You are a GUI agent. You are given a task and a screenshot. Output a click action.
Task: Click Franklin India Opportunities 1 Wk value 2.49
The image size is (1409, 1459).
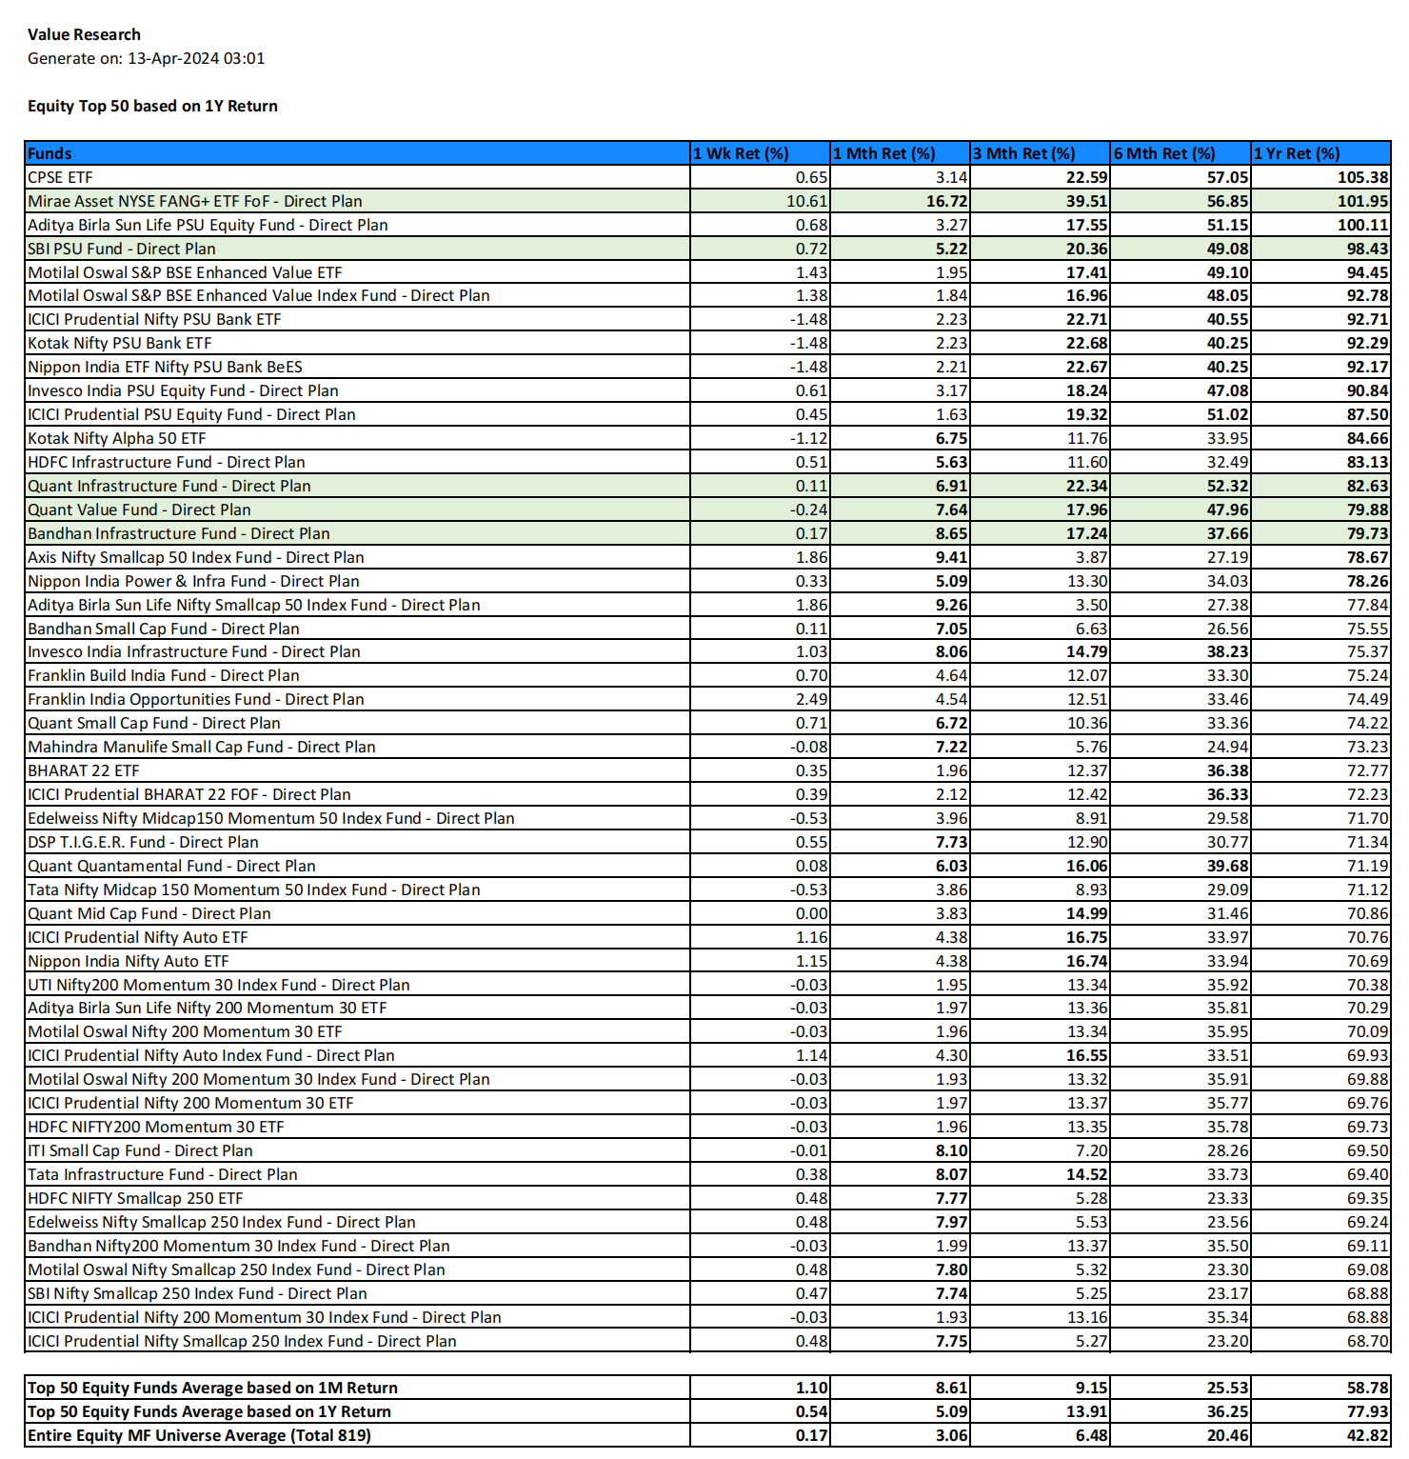[811, 699]
